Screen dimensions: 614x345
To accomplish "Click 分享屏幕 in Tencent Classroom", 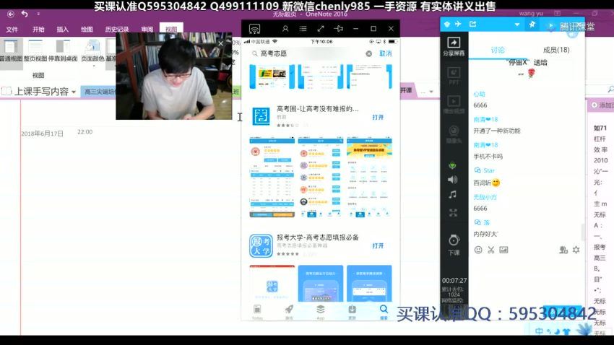I will [x=454, y=46].
